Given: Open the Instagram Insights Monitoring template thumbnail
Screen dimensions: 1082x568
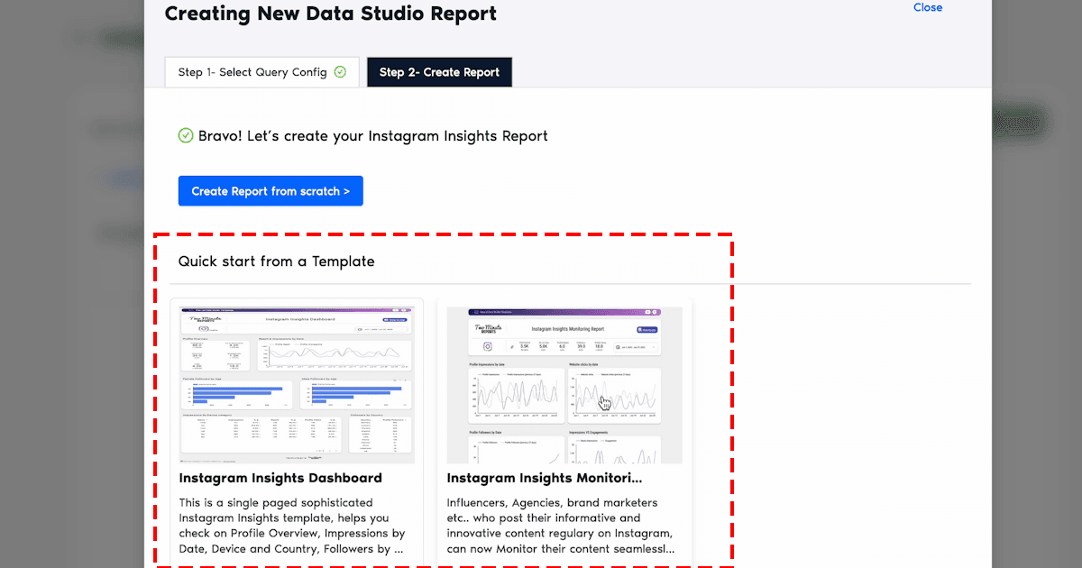Looking at the screenshot, I should [x=564, y=385].
